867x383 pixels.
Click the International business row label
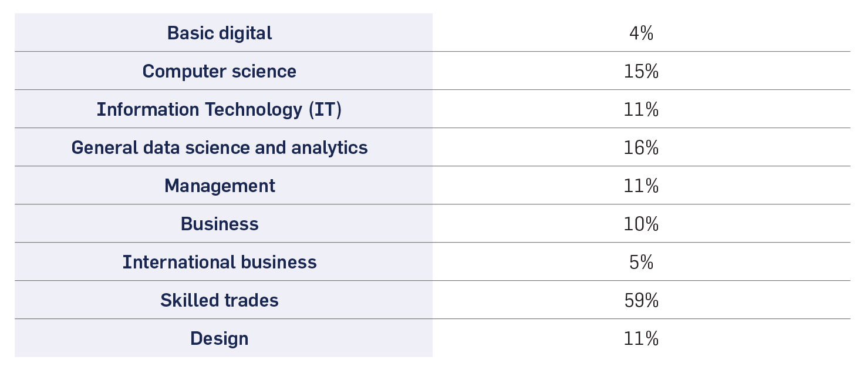click(220, 262)
